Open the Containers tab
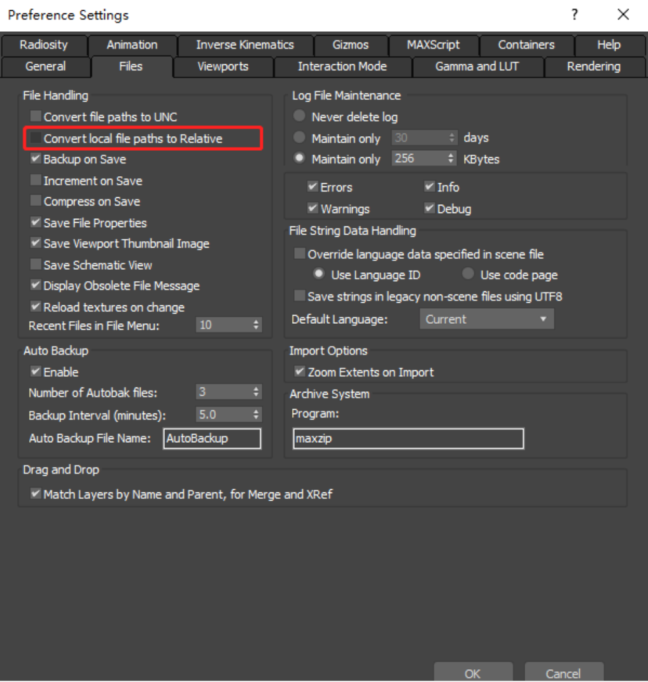This screenshot has width=648, height=682. [526, 45]
